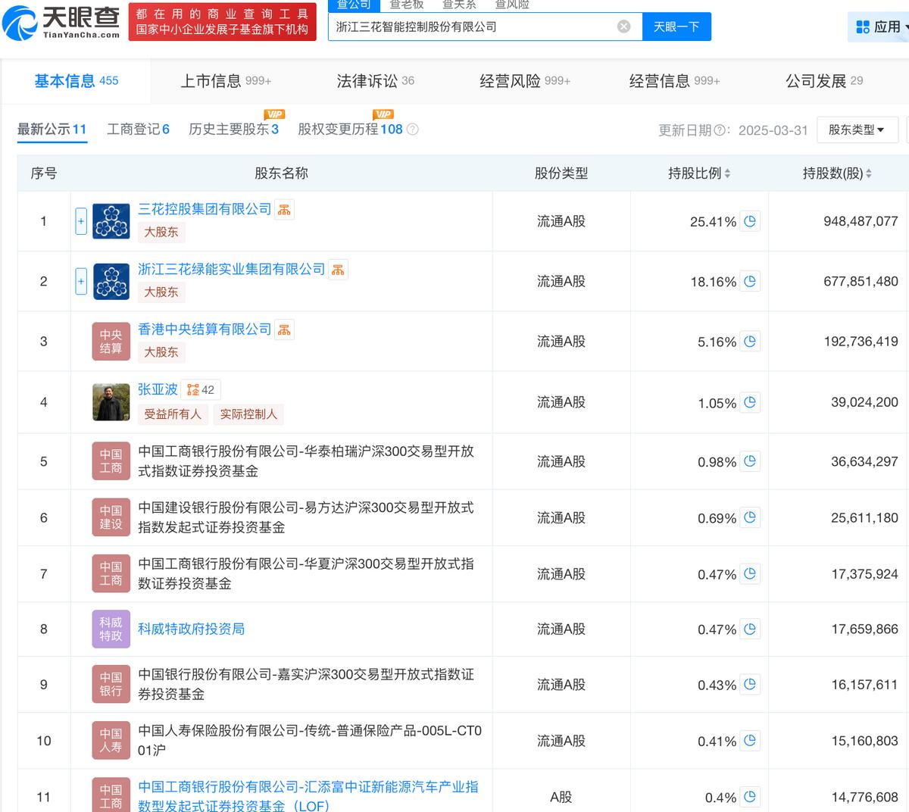Screen dimensions: 909x812
Task: Click the TianYanCha logo
Action: [x=61, y=23]
